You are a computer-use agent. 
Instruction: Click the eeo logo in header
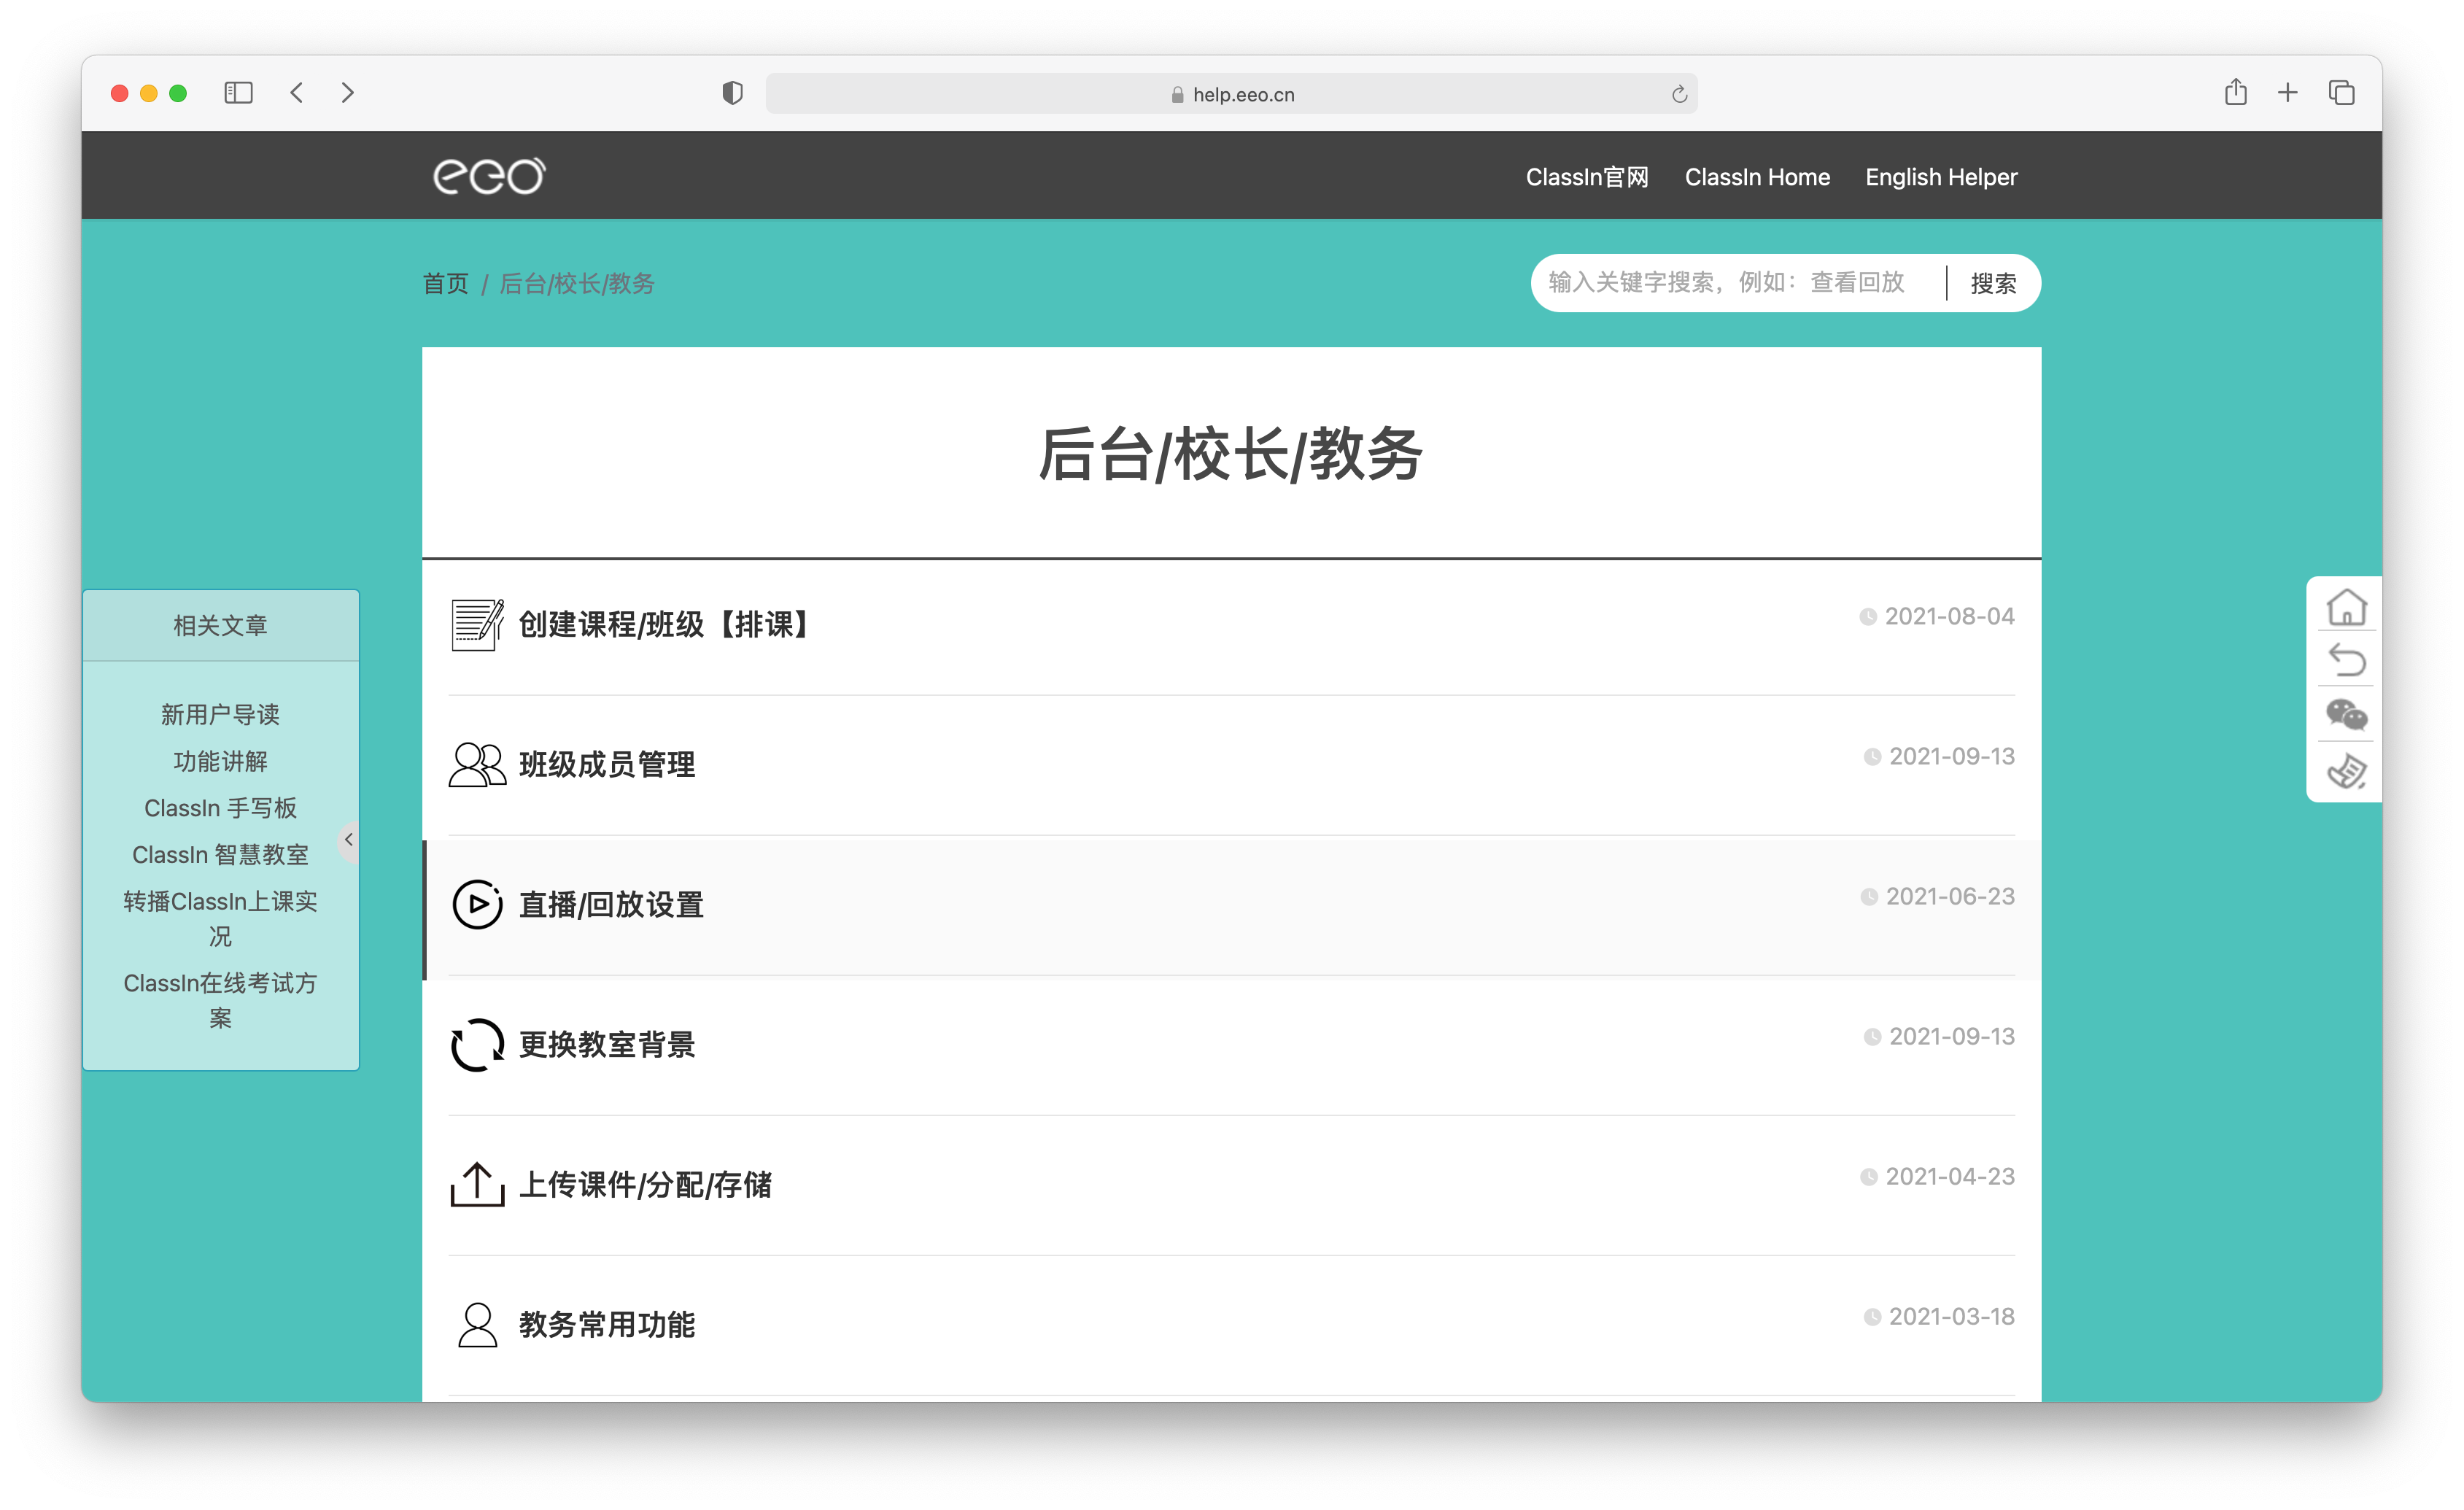click(x=489, y=176)
